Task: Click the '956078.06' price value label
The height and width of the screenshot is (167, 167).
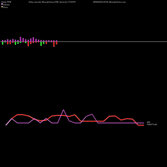Action: pos(152,125)
